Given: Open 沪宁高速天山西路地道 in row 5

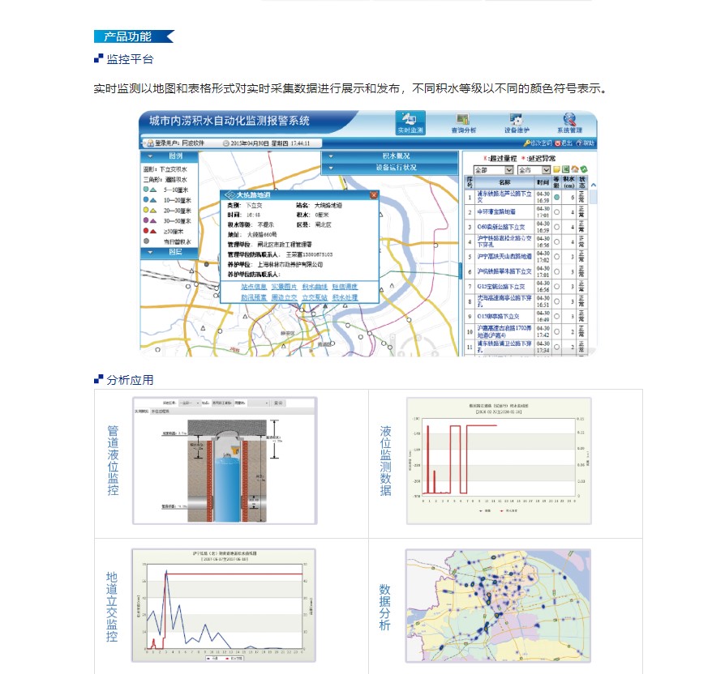Looking at the screenshot, I should 504,256.
